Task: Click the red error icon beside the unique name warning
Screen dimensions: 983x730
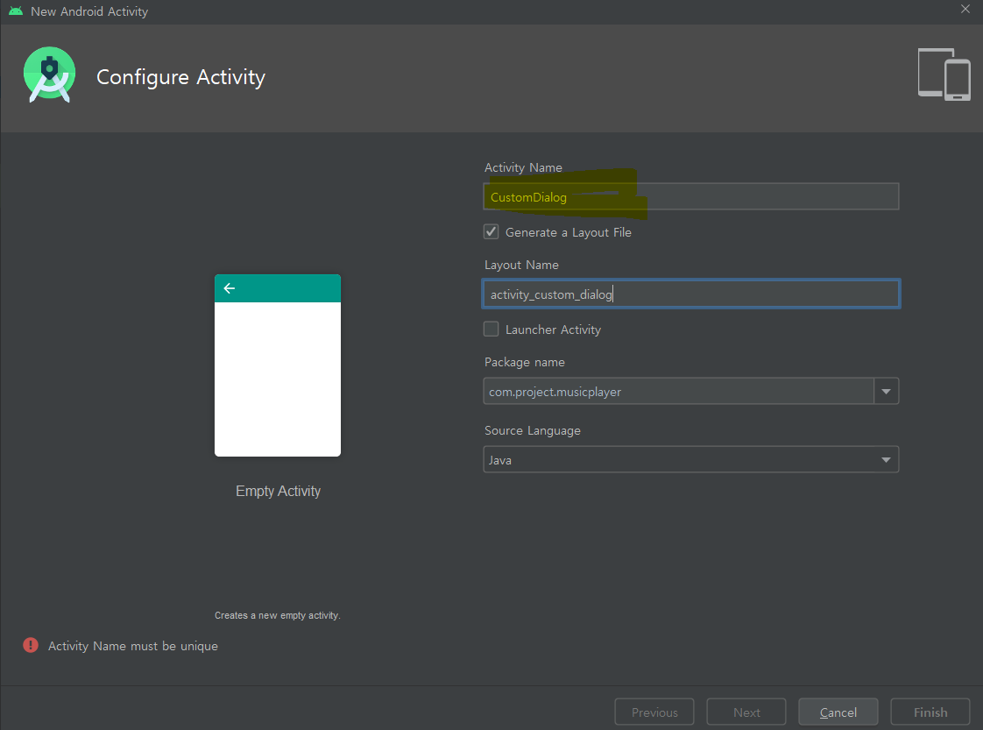Action: coord(31,645)
